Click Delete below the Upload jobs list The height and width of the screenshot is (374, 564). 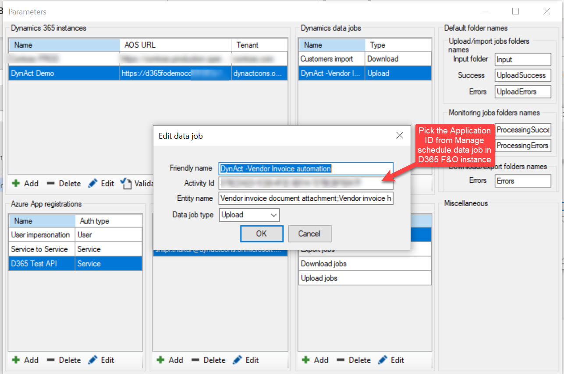point(354,360)
